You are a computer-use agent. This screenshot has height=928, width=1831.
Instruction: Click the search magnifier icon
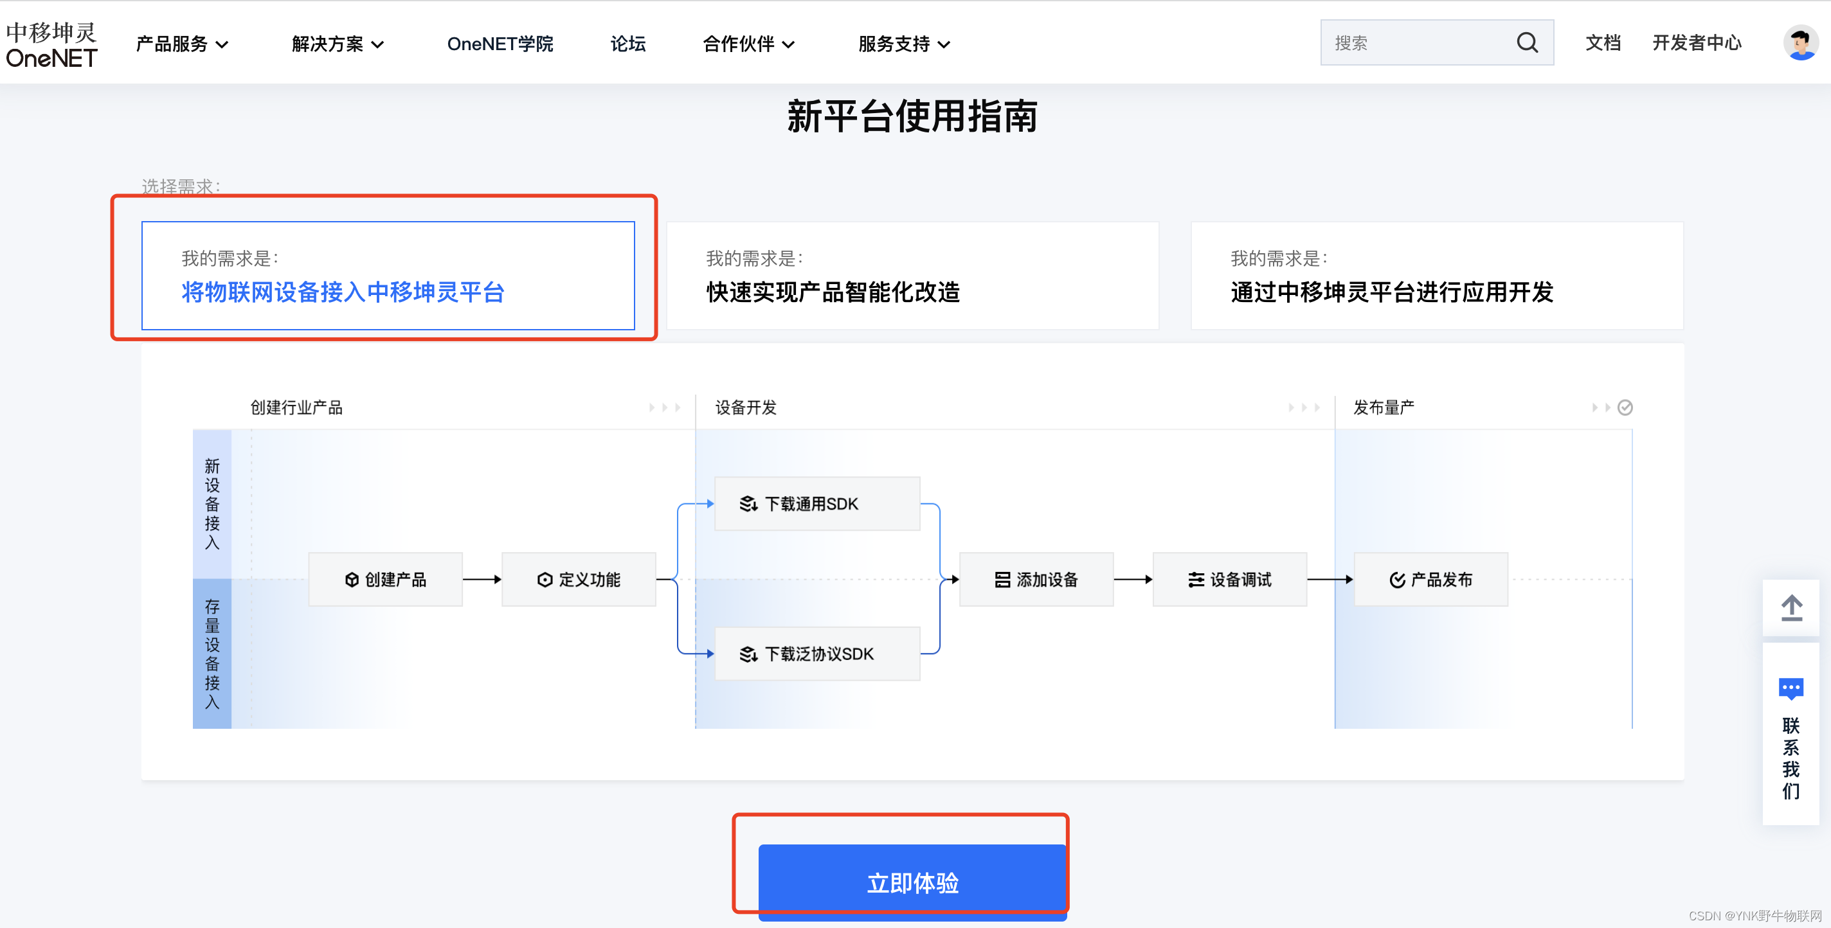[1526, 42]
